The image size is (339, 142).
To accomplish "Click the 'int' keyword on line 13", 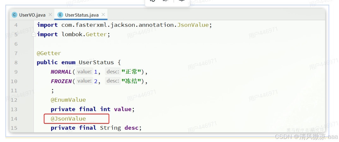I will coord(105,109).
